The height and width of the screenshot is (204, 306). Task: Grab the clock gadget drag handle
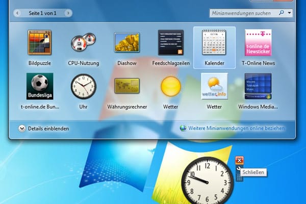tap(239, 177)
